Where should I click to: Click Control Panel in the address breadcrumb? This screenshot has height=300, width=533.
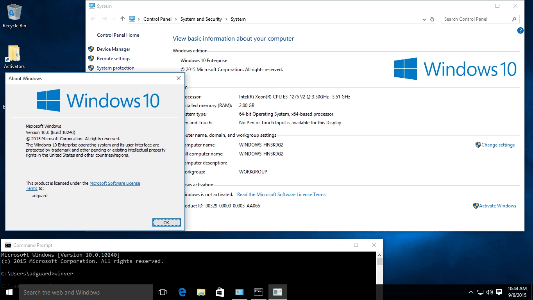[x=157, y=19]
